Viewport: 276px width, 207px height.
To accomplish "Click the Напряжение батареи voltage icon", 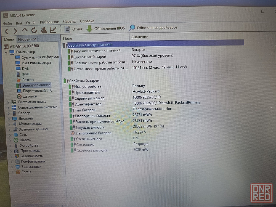I will [x=73, y=133].
